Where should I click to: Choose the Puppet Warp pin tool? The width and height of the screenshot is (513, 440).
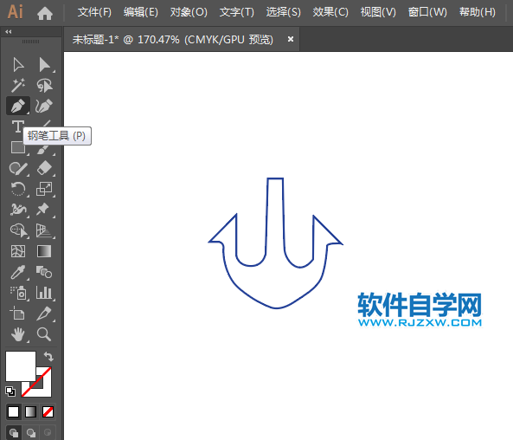point(43,210)
